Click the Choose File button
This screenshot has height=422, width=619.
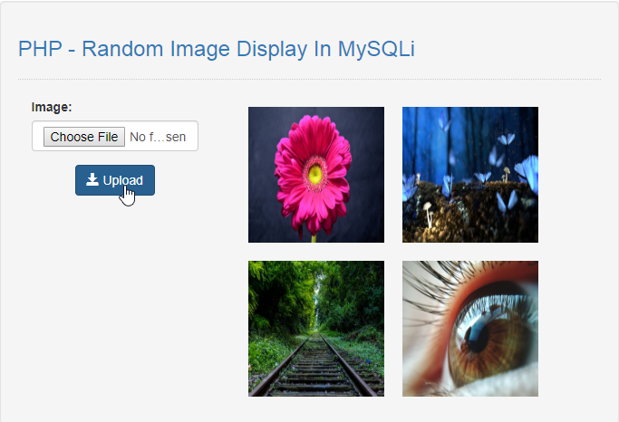pos(84,137)
